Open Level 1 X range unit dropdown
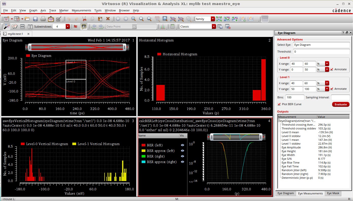This screenshot has width=353, height=201. click(327, 83)
